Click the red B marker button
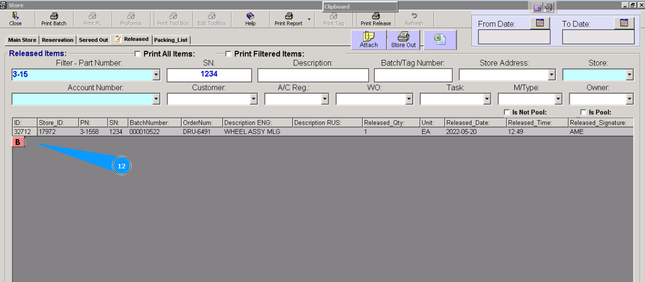Viewport: 645px width, 282px height. pos(18,142)
